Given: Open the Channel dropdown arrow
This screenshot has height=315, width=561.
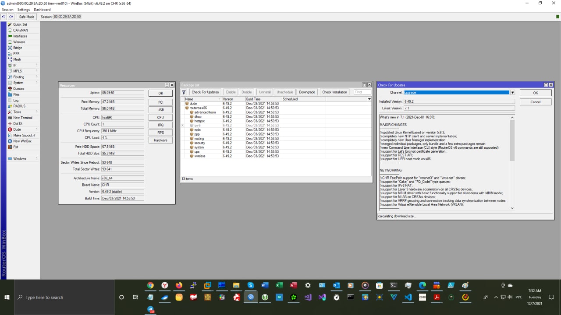Looking at the screenshot, I should [x=512, y=93].
